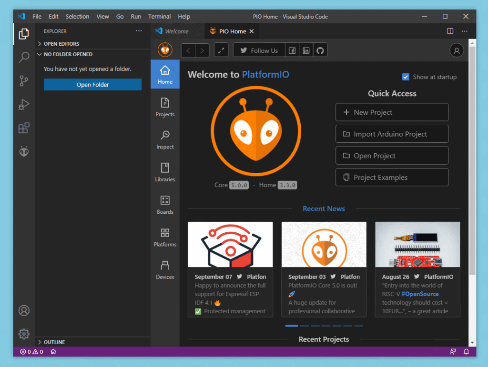Open Inspect section in PIO sidebar

coord(165,139)
